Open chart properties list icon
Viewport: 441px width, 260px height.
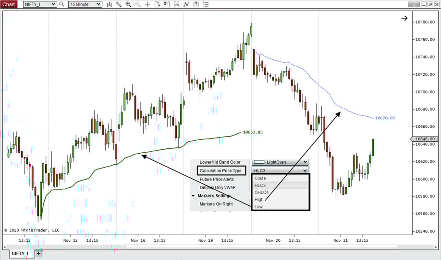206,4
